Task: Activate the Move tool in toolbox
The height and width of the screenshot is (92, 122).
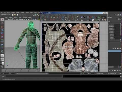Action: (x=2, y=30)
